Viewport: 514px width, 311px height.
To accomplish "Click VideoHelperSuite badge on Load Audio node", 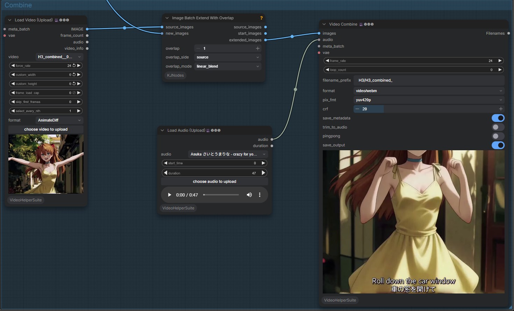I will (x=178, y=208).
